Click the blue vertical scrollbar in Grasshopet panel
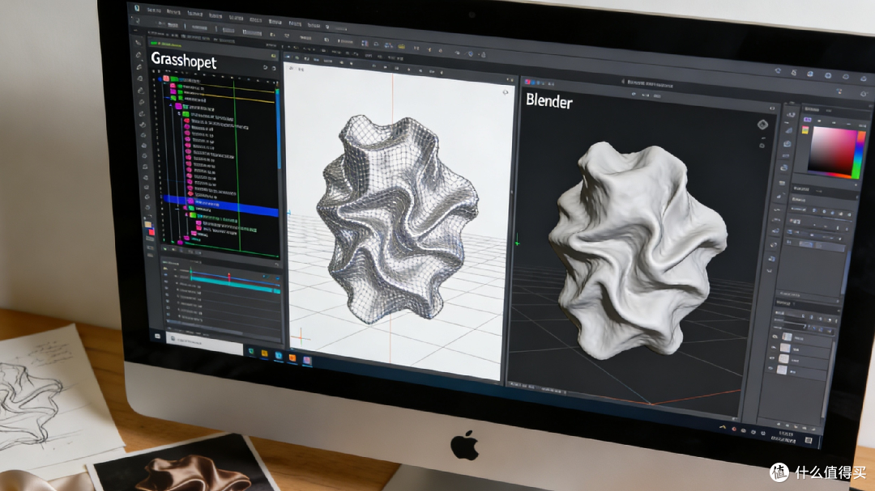The width and height of the screenshot is (875, 491). (x=279, y=129)
